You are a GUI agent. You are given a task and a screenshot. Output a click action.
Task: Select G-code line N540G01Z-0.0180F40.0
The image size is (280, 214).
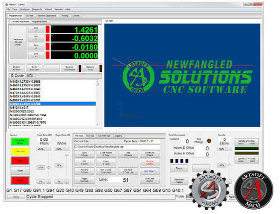tap(53, 119)
